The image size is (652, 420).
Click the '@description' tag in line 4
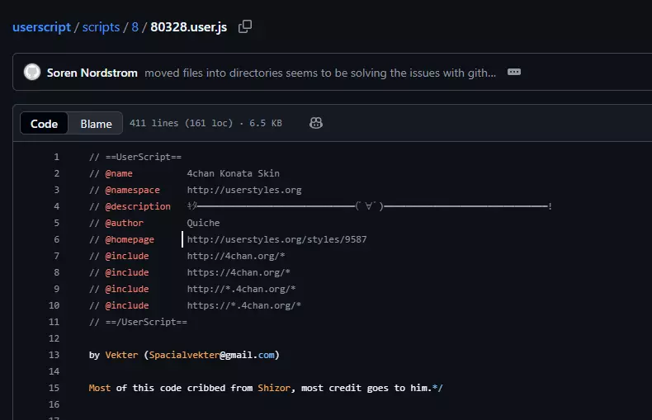138,206
